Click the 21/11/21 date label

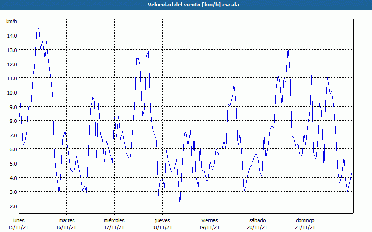coord(305,227)
